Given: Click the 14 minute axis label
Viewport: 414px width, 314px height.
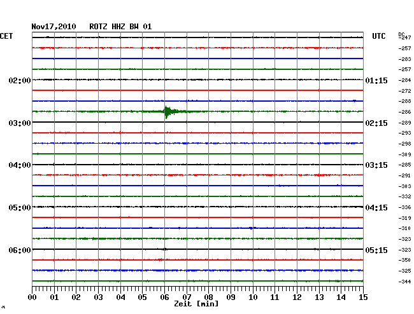Looking at the screenshot, I should coord(341,297).
